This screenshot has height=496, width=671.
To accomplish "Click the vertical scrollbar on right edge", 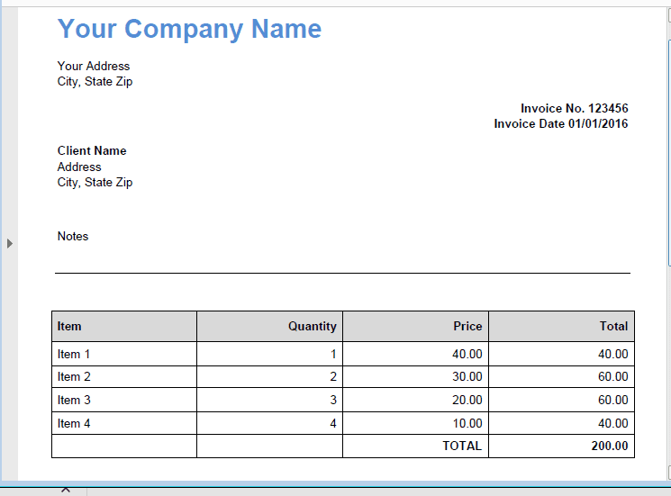I will tap(668, 153).
